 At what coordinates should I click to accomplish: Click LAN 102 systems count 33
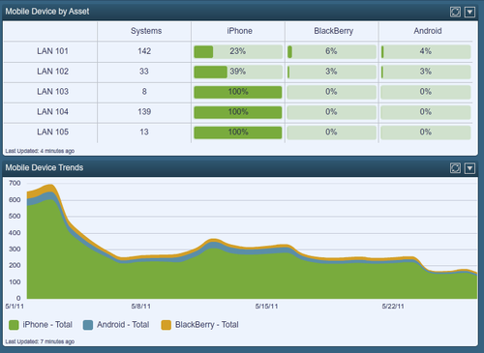(144, 72)
